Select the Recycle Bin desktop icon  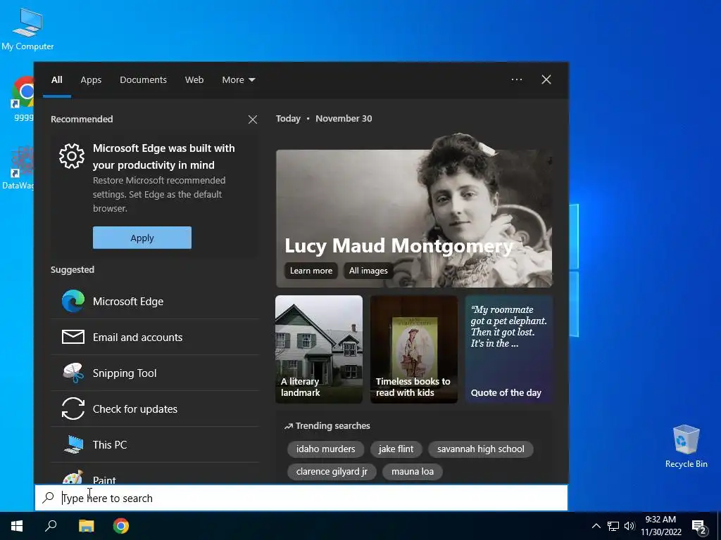point(686,446)
